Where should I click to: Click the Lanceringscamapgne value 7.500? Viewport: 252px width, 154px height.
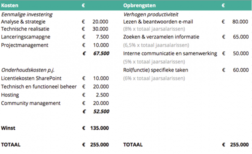(102, 37)
